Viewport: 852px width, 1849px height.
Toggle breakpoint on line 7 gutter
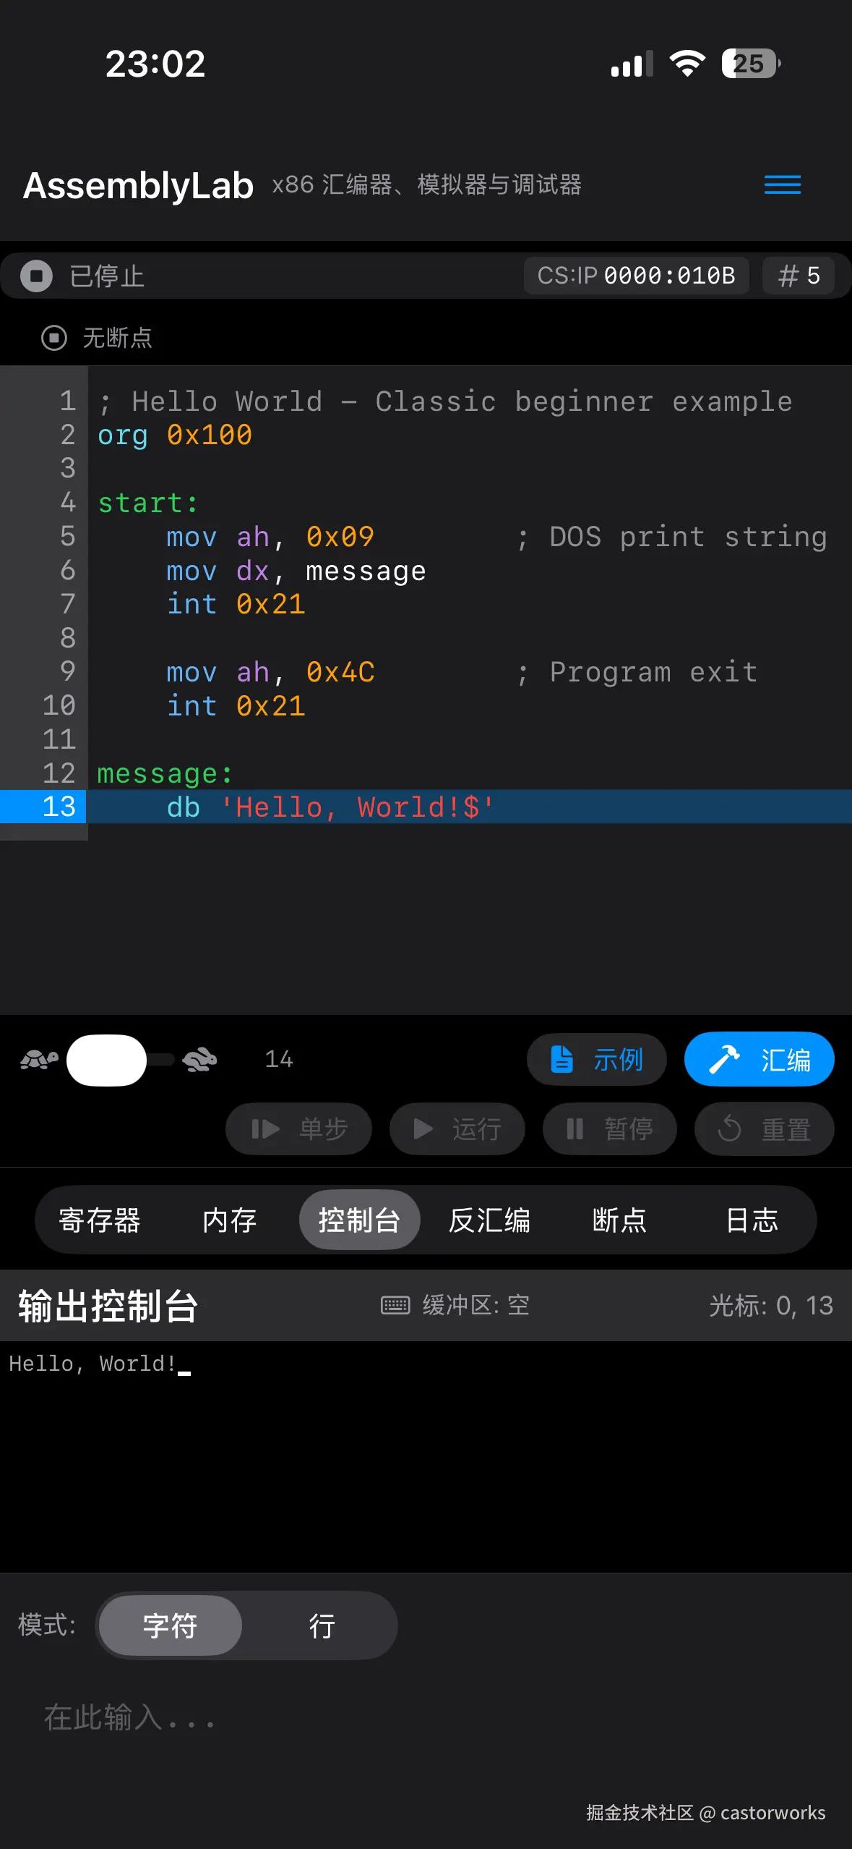coord(43,604)
